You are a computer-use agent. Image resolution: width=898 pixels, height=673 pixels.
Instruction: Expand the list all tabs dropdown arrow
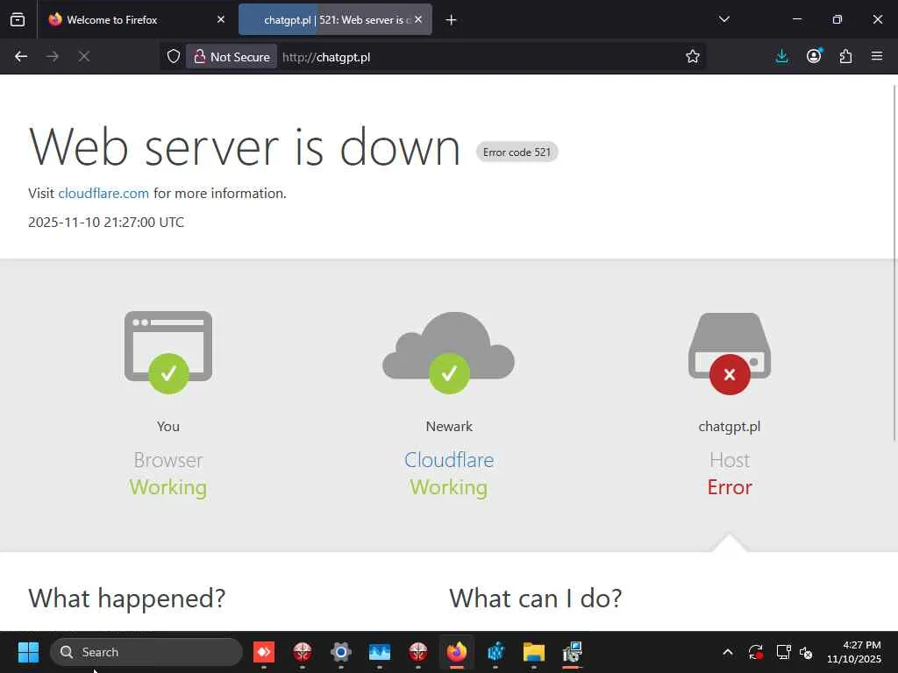click(x=723, y=19)
